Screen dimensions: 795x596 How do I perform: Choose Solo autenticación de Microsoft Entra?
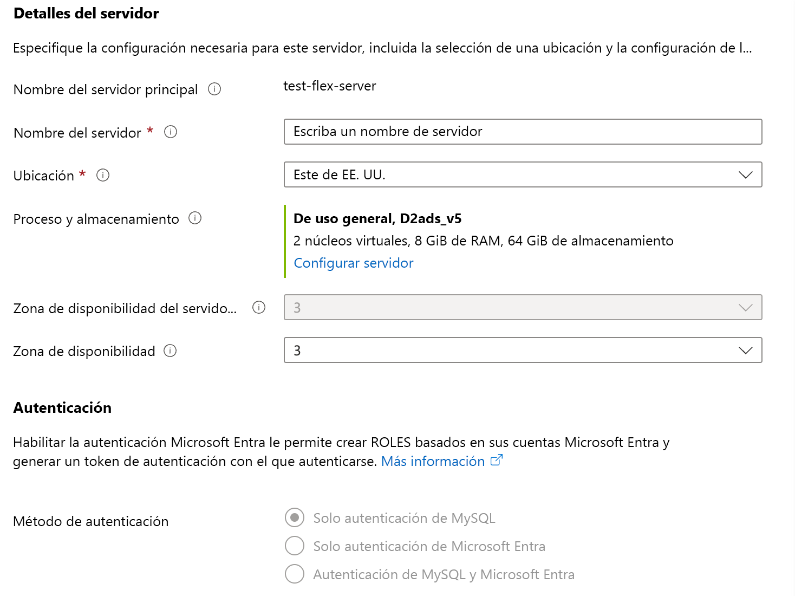[294, 546]
